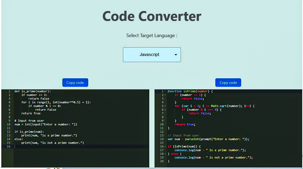Collapse the for loop fold on line 5
Viewport: 303px width, 169px height.
point(165,106)
